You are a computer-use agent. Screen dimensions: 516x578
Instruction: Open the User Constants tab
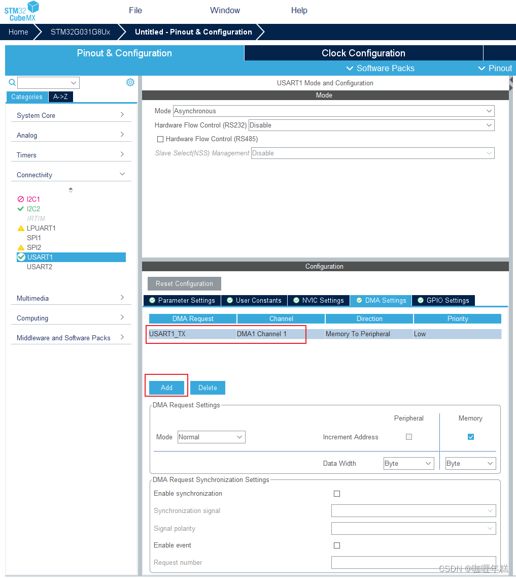pyautogui.click(x=254, y=300)
